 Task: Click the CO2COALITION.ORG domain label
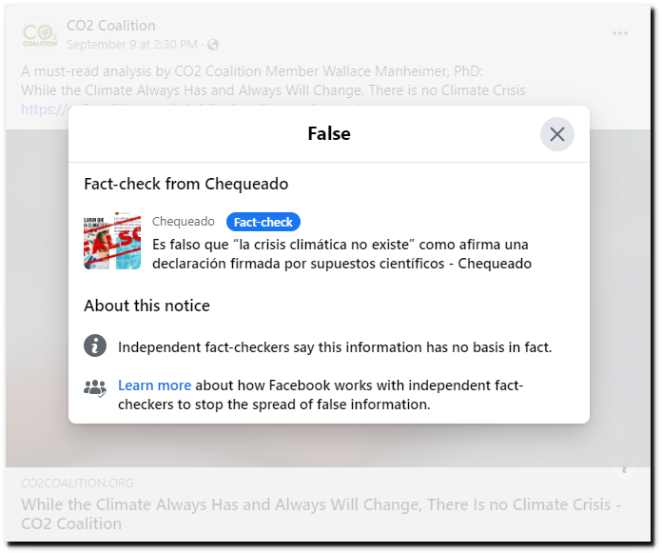(x=77, y=483)
